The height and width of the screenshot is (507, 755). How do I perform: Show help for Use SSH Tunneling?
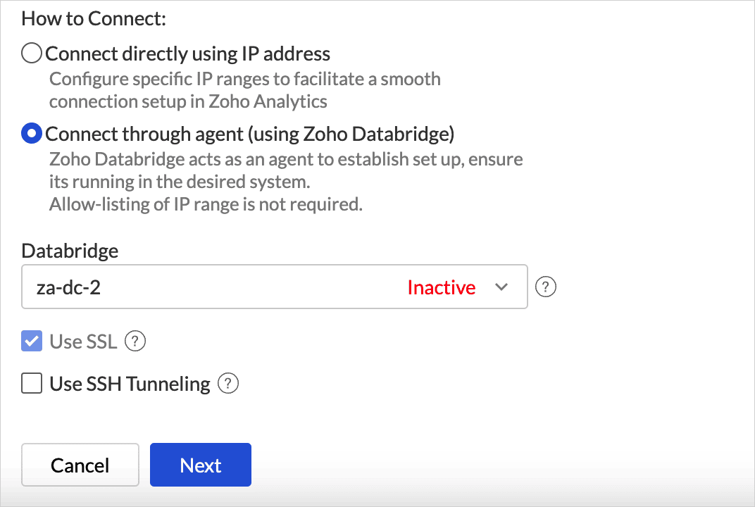(228, 384)
